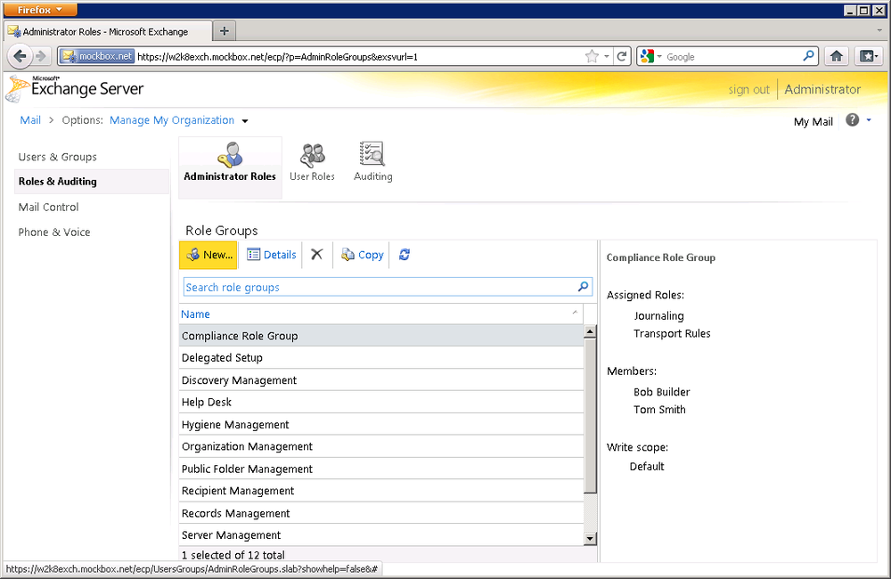Open Details for selected role group
891x579 pixels.
(272, 255)
